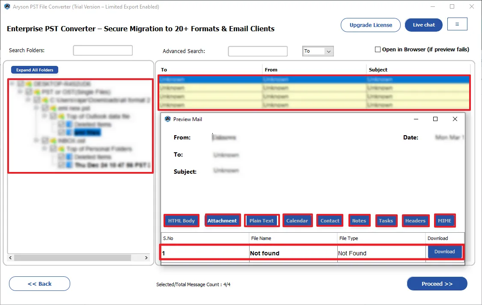Collapse Top of Outlook data file node
482x305 pixels.
[45, 116]
